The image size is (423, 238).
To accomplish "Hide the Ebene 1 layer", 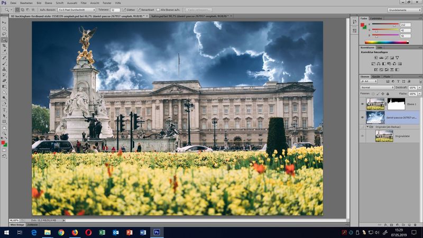I will click(x=362, y=104).
